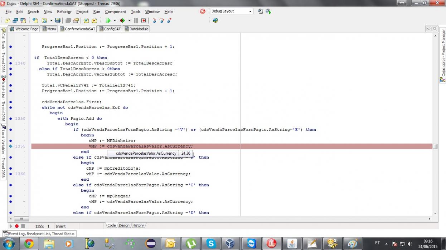446x250 pixels.
Task: Toggle breakpoint on the cMP := MPDinheiro line
Action: (x=11, y=141)
